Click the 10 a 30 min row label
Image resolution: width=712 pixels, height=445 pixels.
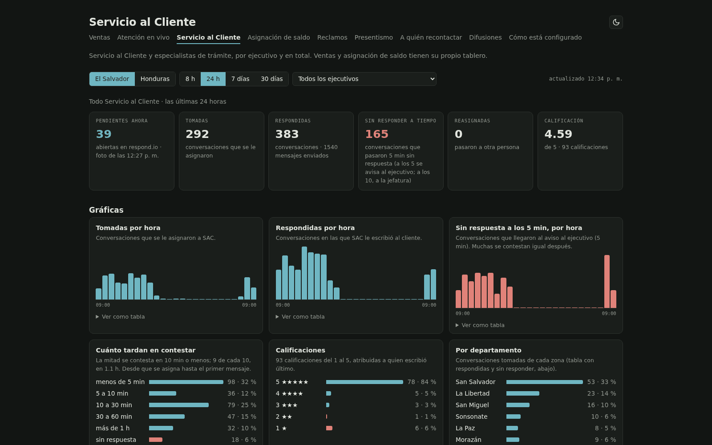(114, 405)
